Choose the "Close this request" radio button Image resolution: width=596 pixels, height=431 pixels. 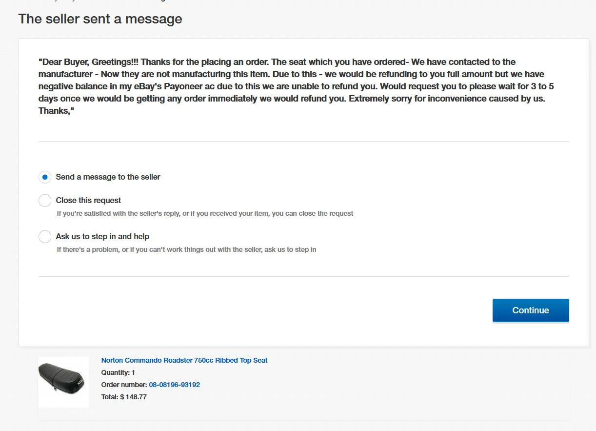tap(45, 201)
